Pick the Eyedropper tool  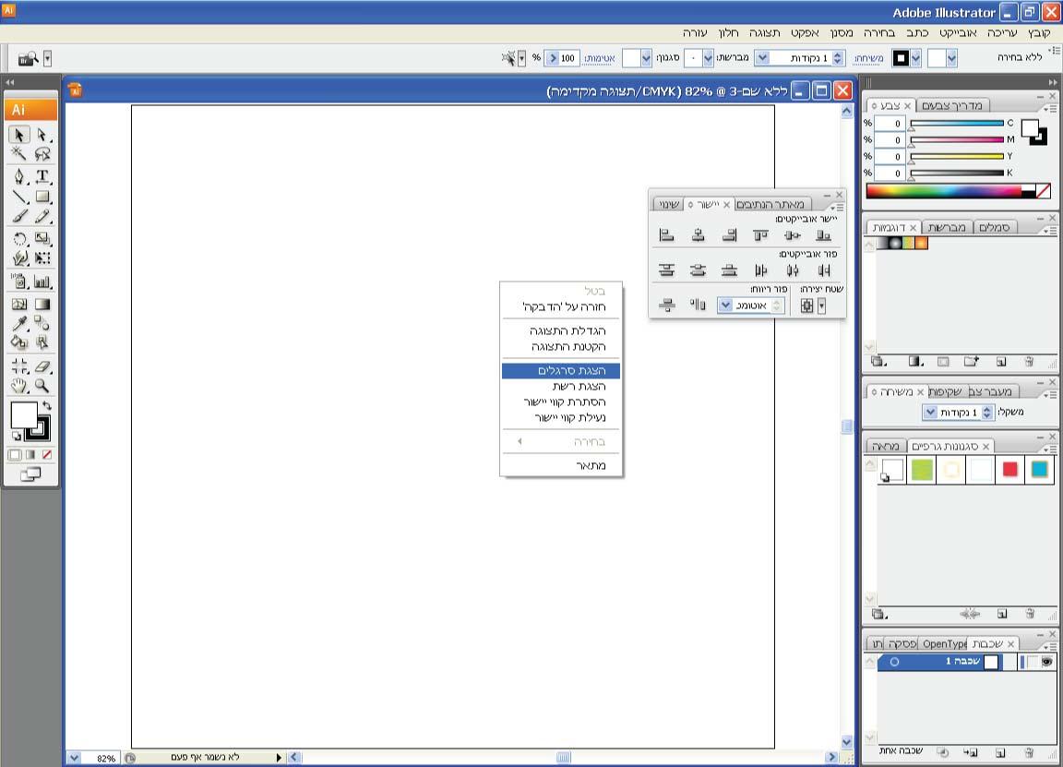coord(19,323)
